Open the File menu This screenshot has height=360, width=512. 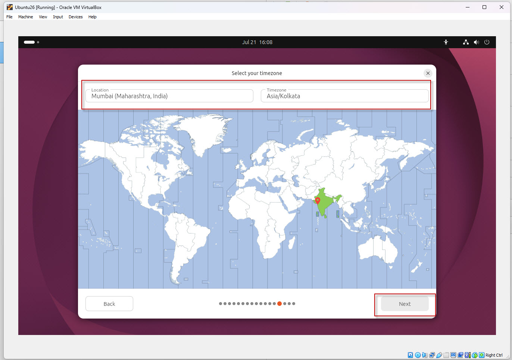(x=9, y=17)
